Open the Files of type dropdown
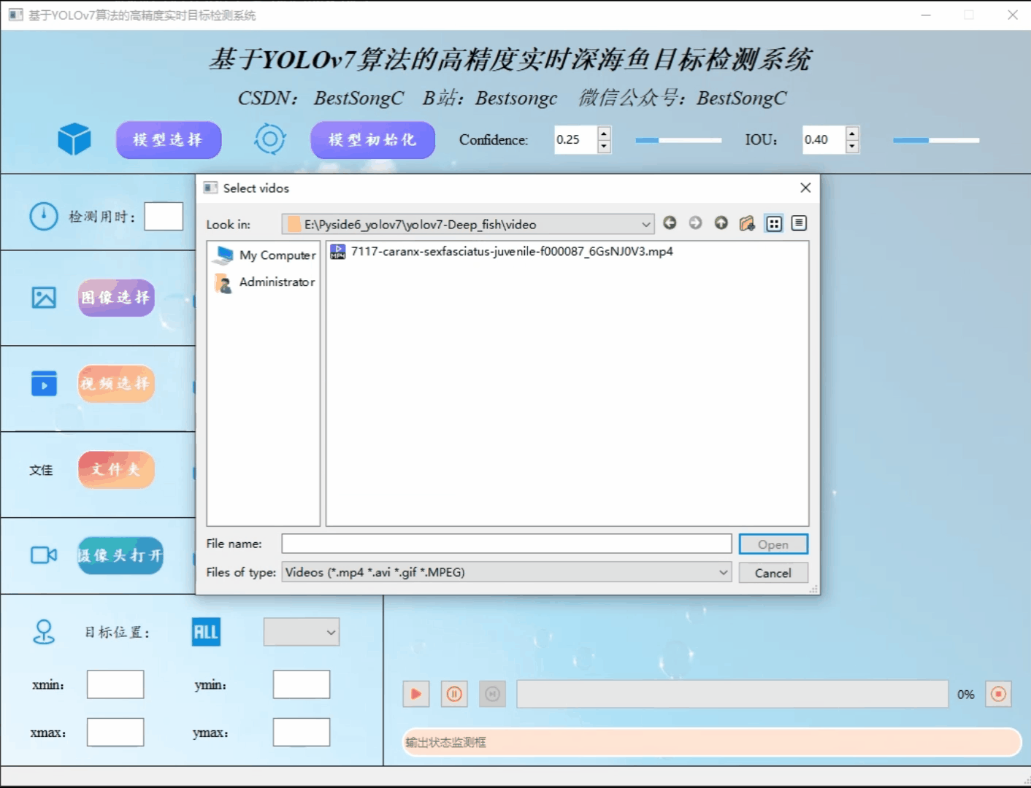 click(507, 572)
